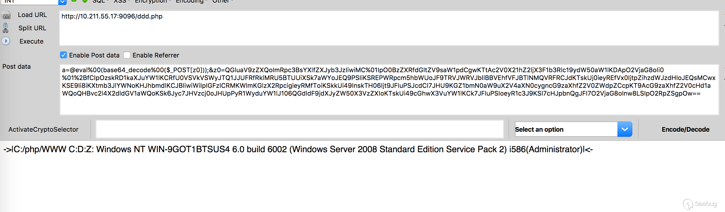725x212 pixels.
Task: Open the Encryption menu
Action: tap(151, 1)
